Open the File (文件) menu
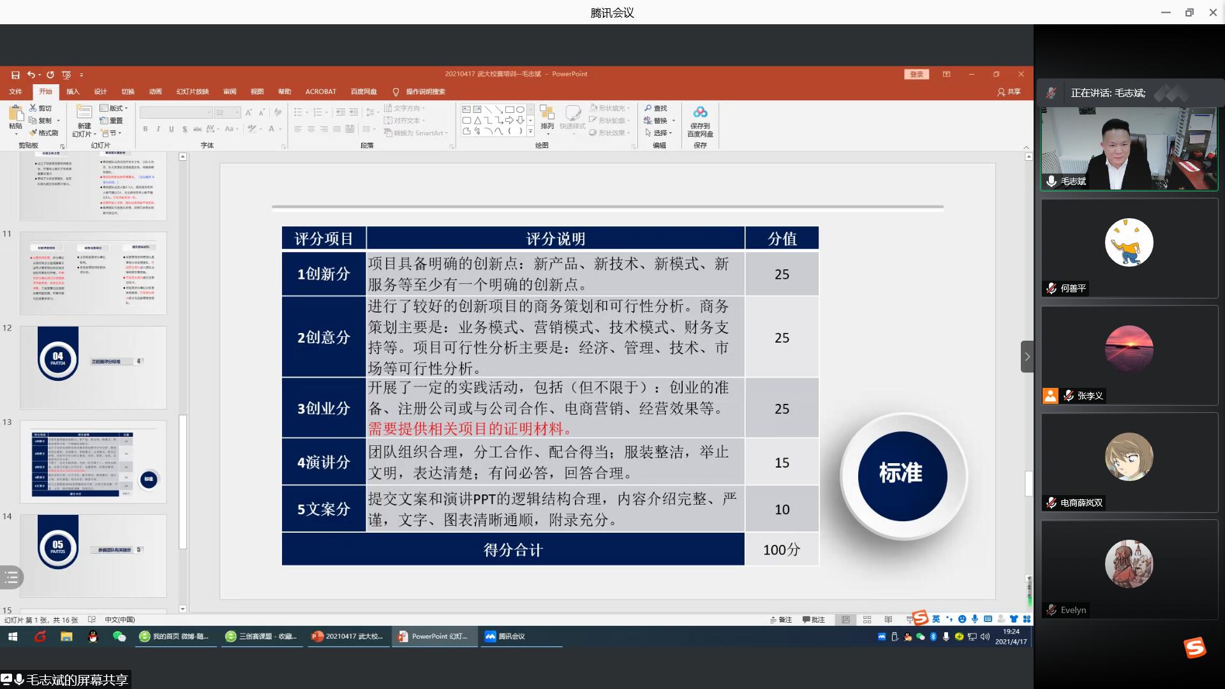1225x689 pixels. point(15,92)
